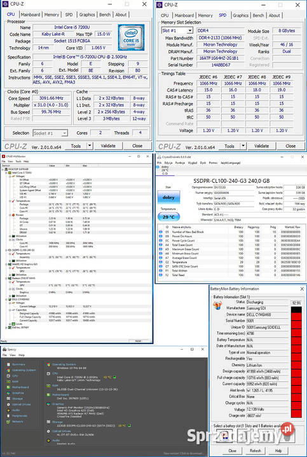Click the CPU-Z title icon in left window
Screen dimensions: 307x457
click(5, 4)
